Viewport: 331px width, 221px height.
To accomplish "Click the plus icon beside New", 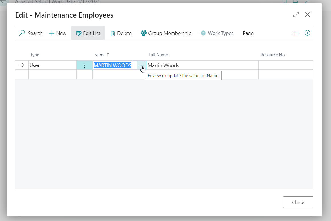I will pyautogui.click(x=52, y=33).
